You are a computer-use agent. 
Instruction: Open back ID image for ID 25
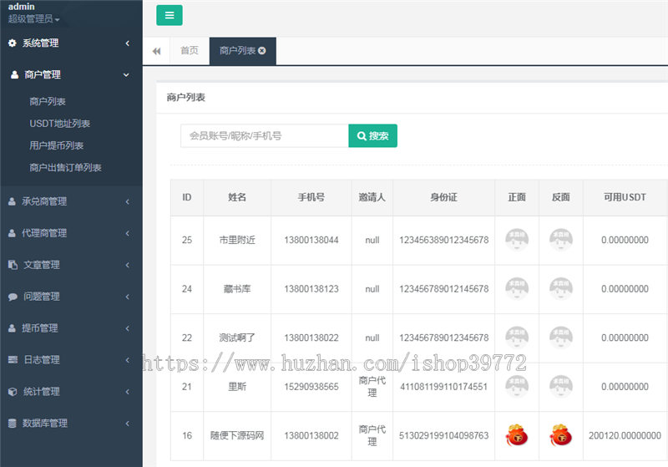pos(560,240)
